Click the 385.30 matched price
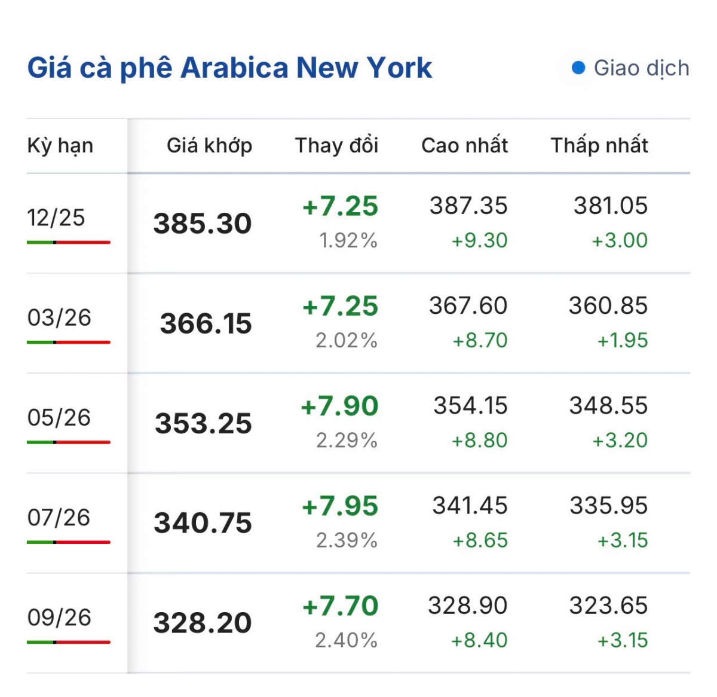The width and height of the screenshot is (717, 697). (x=203, y=224)
